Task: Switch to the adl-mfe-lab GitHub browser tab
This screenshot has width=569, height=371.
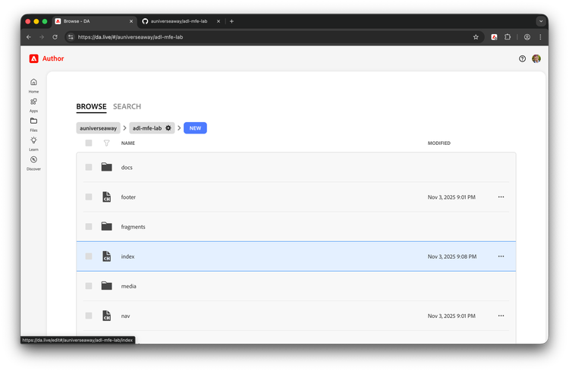Action: pos(179,21)
